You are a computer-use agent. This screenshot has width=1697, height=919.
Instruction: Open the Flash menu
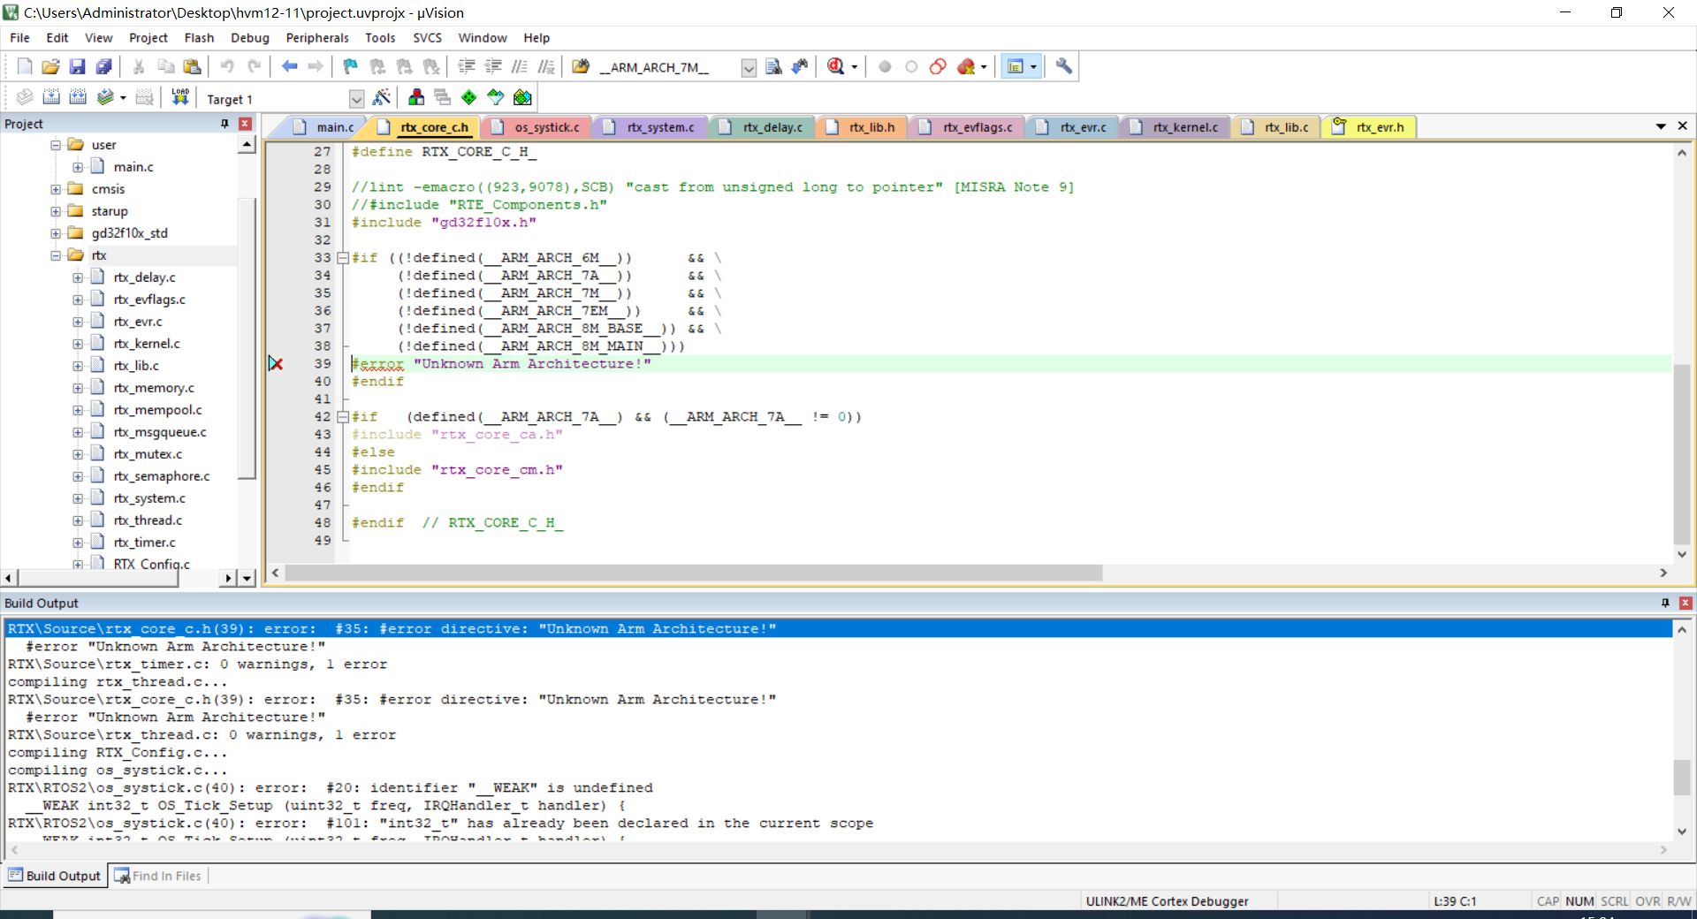pyautogui.click(x=199, y=38)
